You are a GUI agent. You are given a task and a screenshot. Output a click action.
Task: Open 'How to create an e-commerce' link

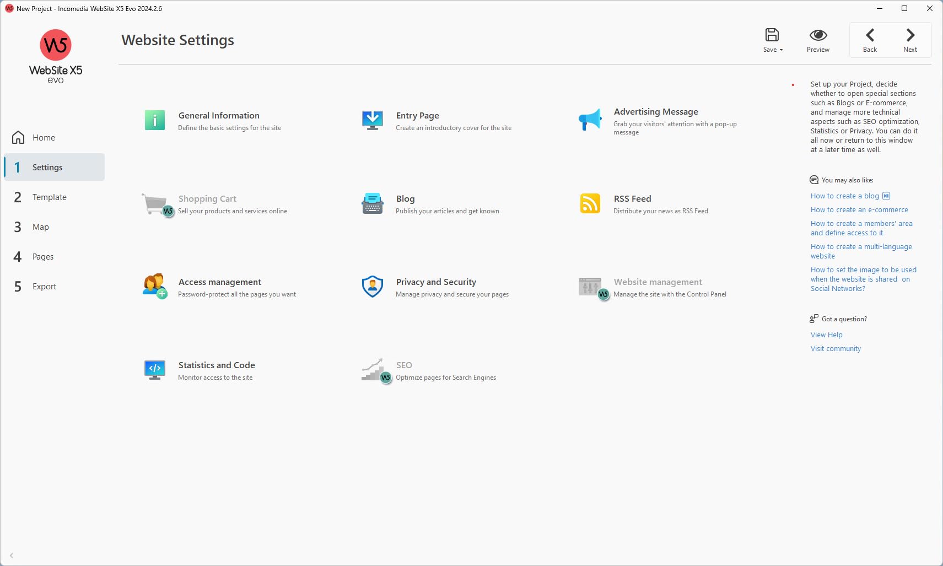[x=859, y=210]
